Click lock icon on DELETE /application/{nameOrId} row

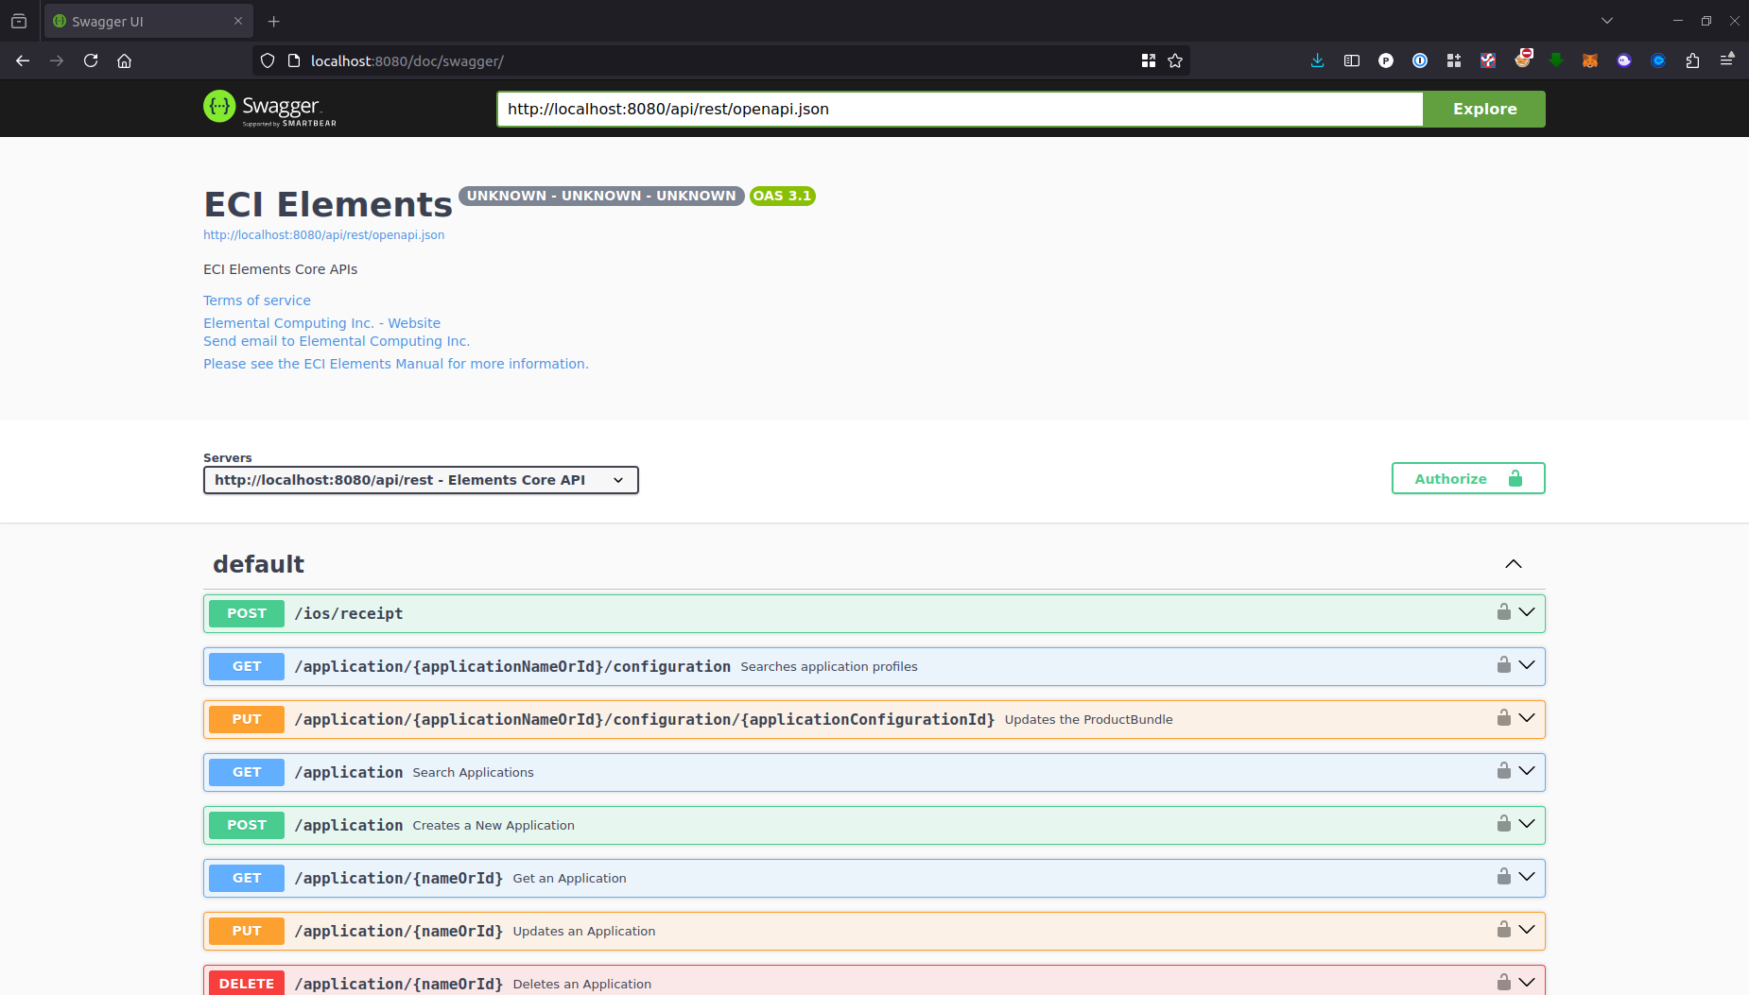(x=1503, y=983)
